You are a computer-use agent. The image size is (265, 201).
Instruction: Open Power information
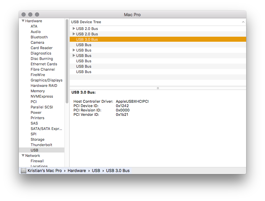pyautogui.click(x=36, y=112)
